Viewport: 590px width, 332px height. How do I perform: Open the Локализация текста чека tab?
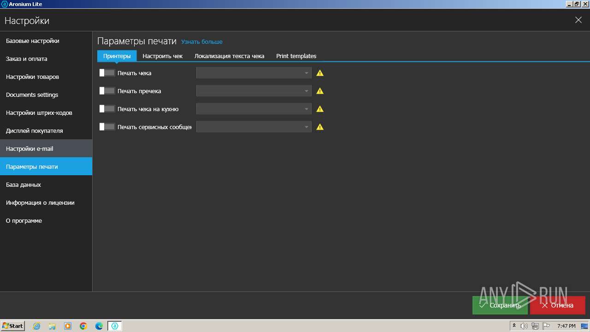(x=230, y=56)
